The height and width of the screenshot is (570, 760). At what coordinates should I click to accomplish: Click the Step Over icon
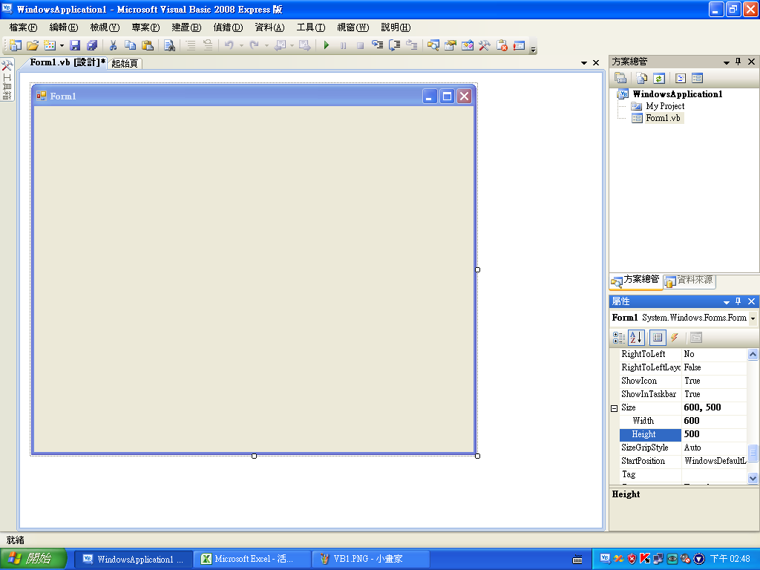pyautogui.click(x=395, y=45)
